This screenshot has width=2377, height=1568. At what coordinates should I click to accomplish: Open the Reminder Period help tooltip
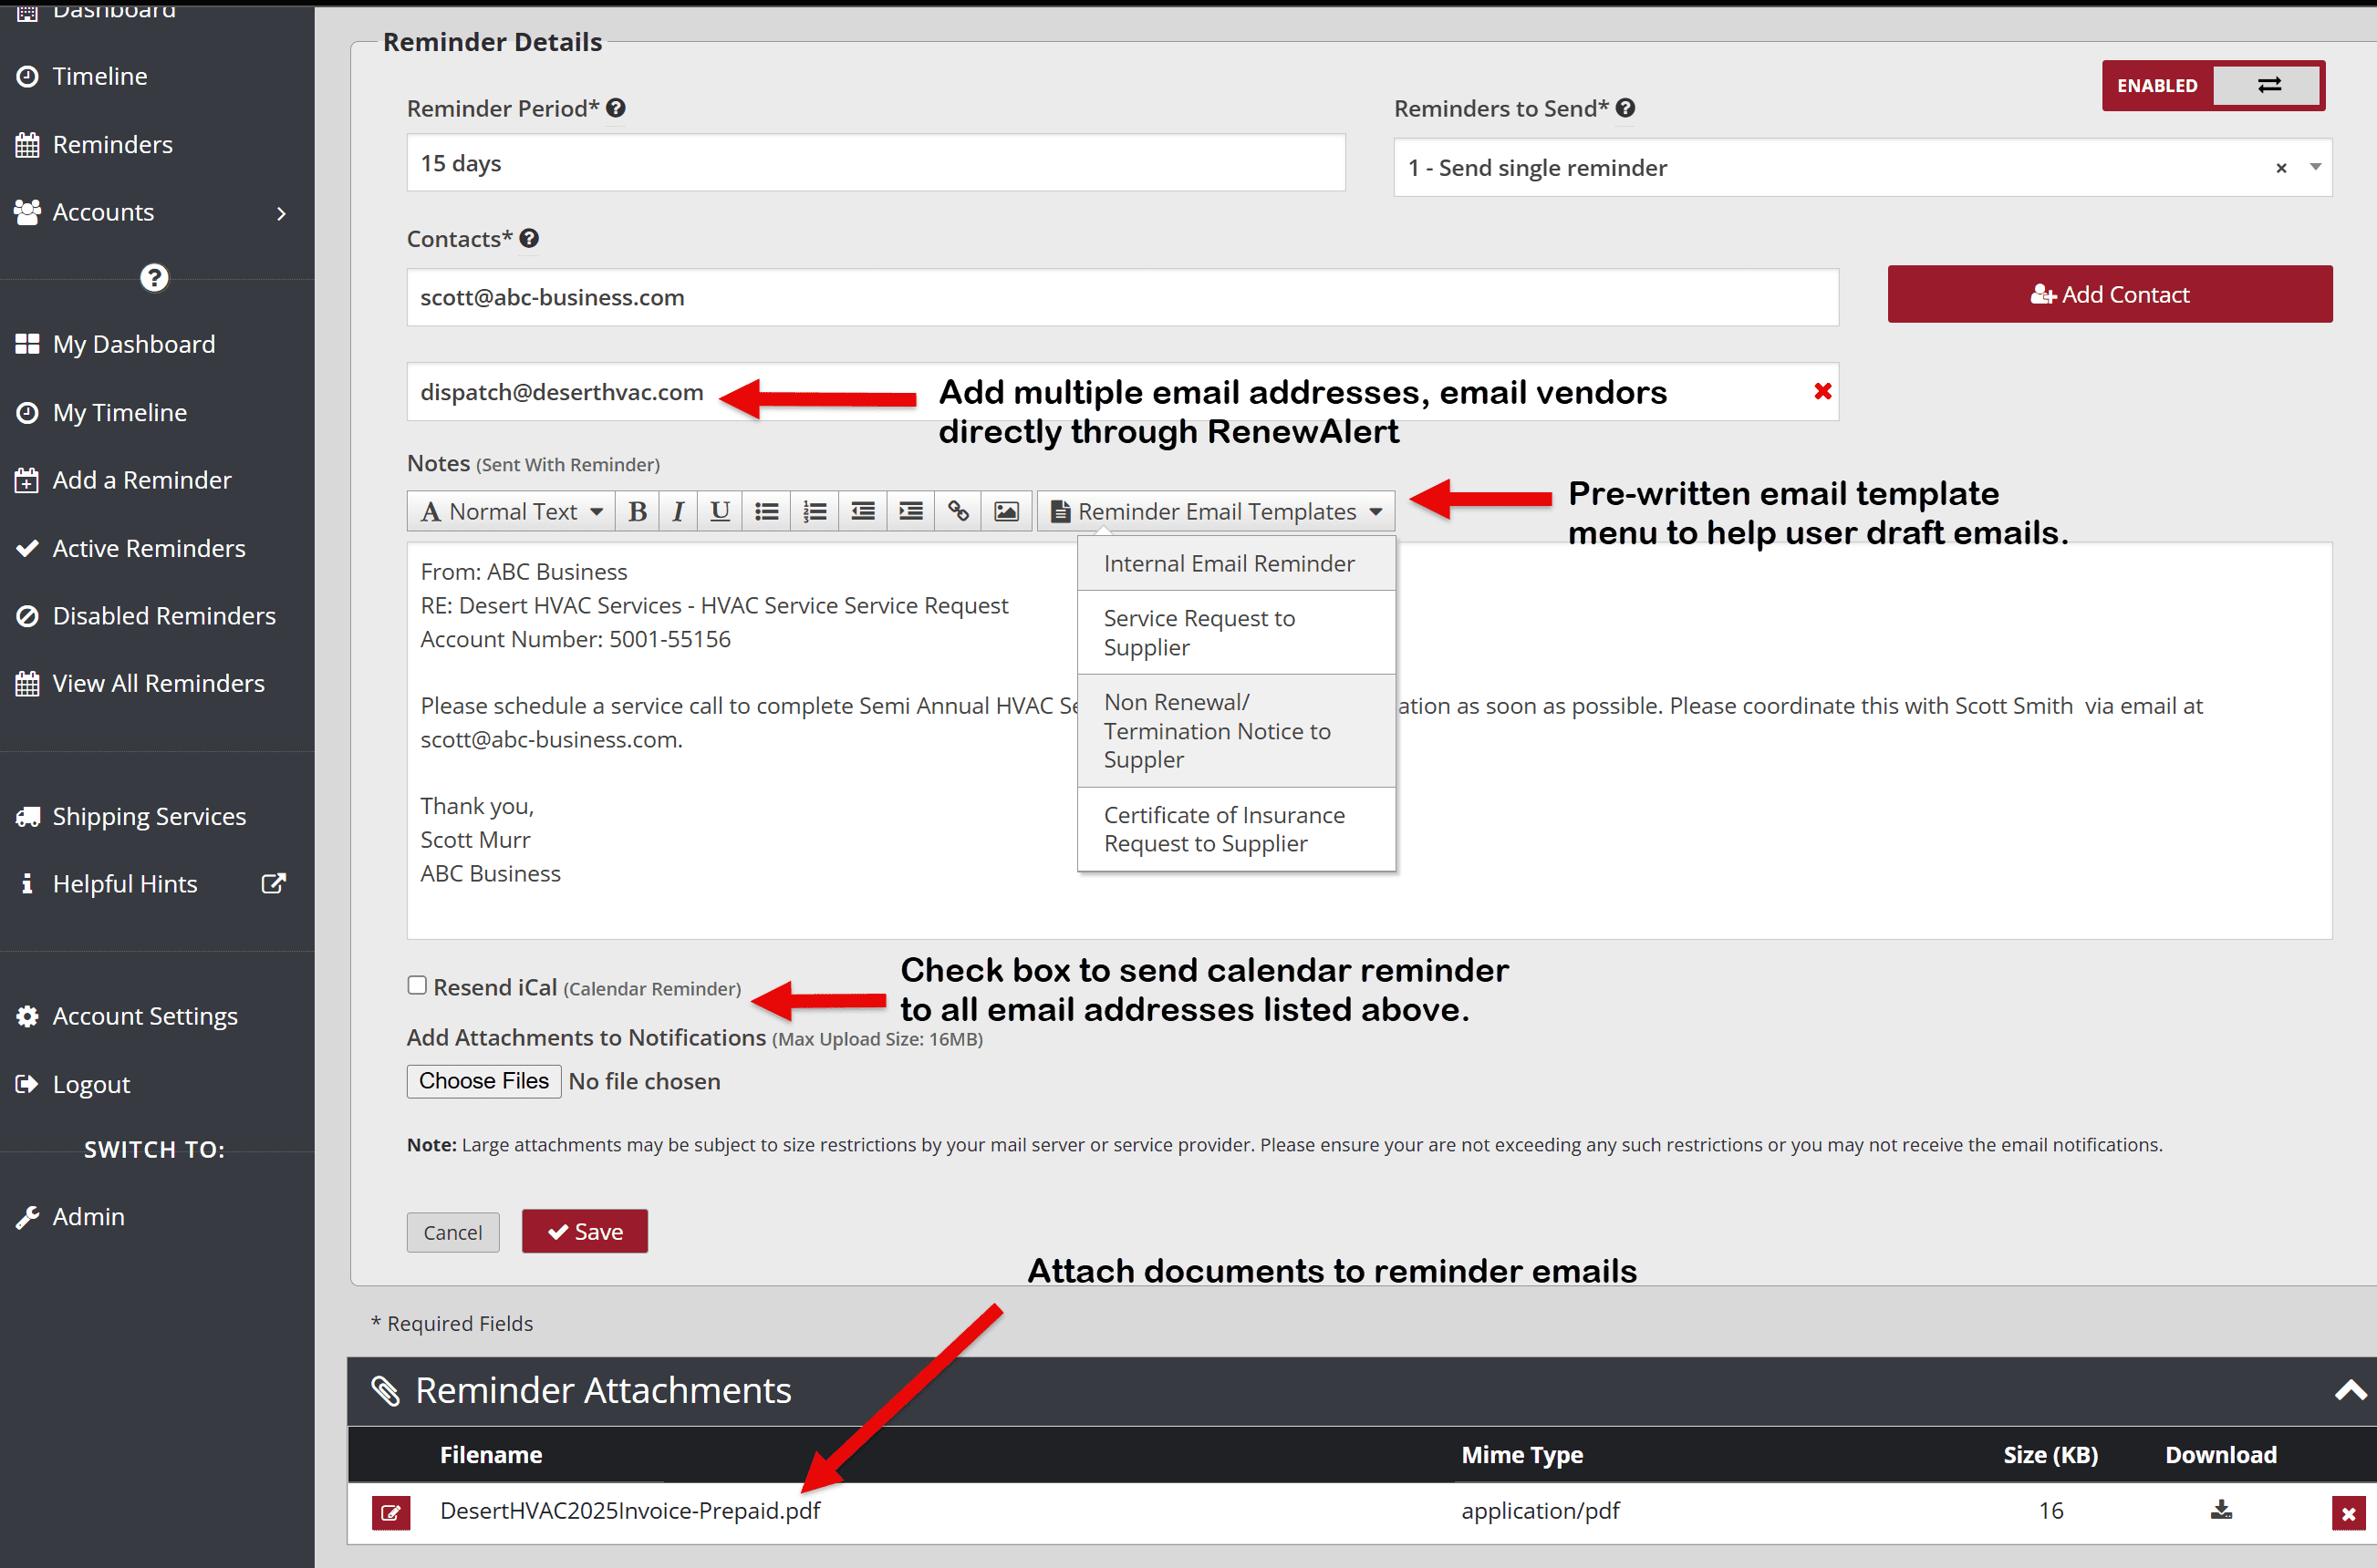[x=617, y=108]
